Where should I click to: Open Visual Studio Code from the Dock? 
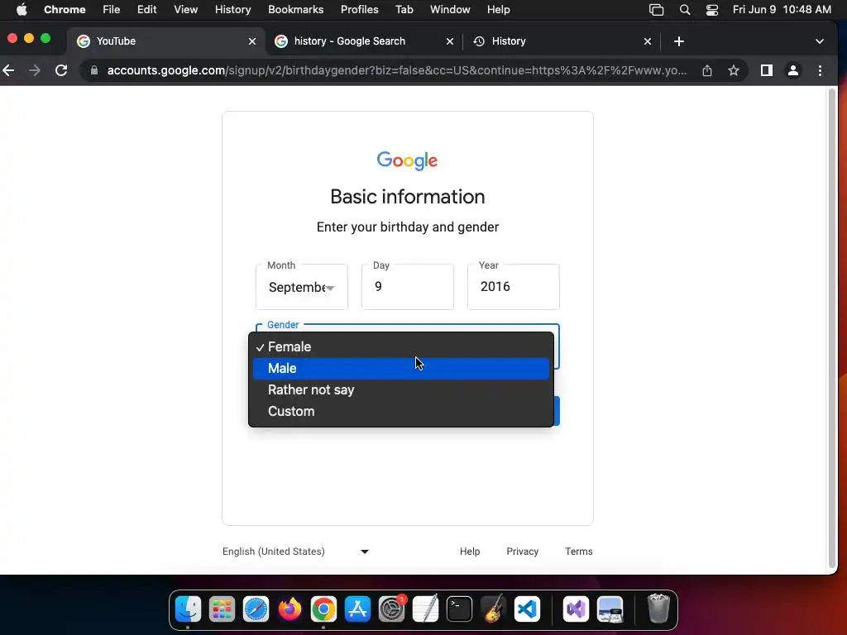click(527, 609)
